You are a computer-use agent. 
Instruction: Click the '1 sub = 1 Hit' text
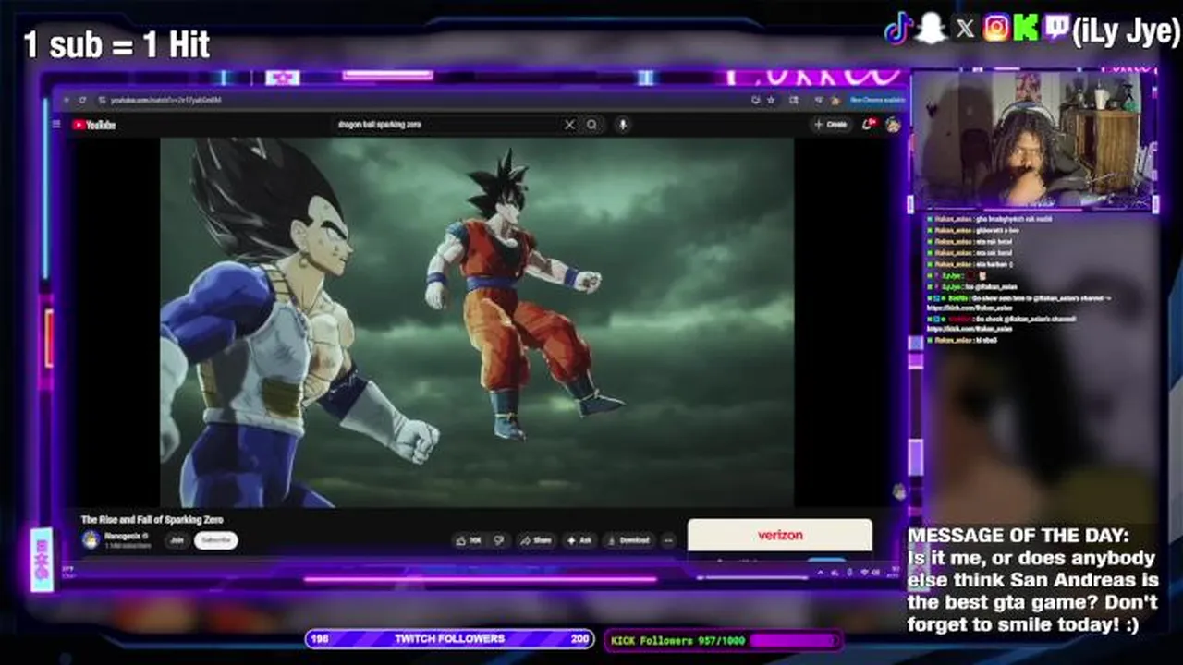pyautogui.click(x=116, y=44)
